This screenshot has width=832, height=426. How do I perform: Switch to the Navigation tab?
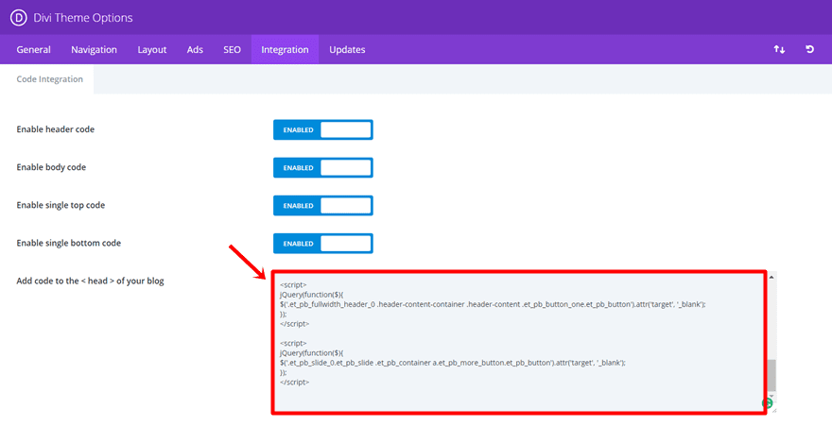click(x=94, y=50)
